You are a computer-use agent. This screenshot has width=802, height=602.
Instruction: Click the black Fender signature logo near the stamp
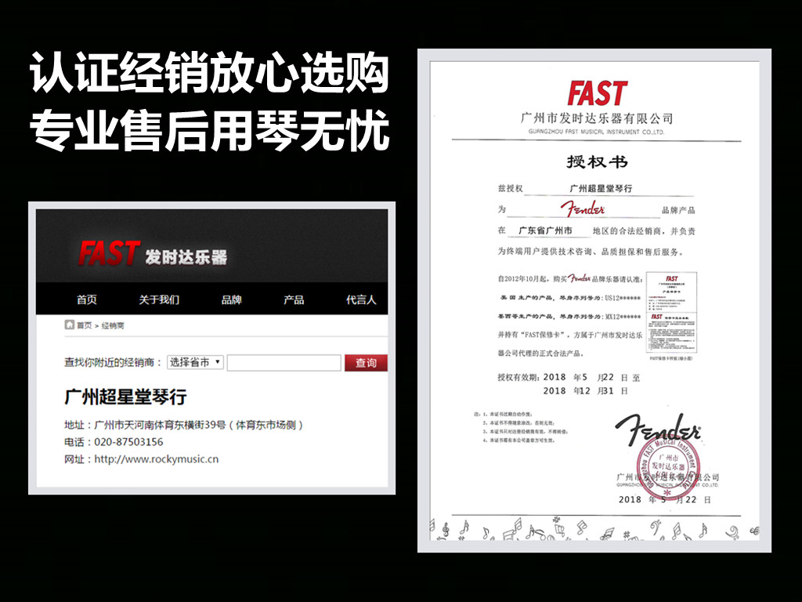pos(658,429)
